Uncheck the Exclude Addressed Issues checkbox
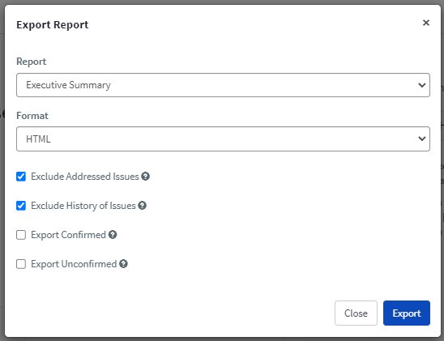Image resolution: width=444 pixels, height=341 pixels. pyautogui.click(x=21, y=177)
